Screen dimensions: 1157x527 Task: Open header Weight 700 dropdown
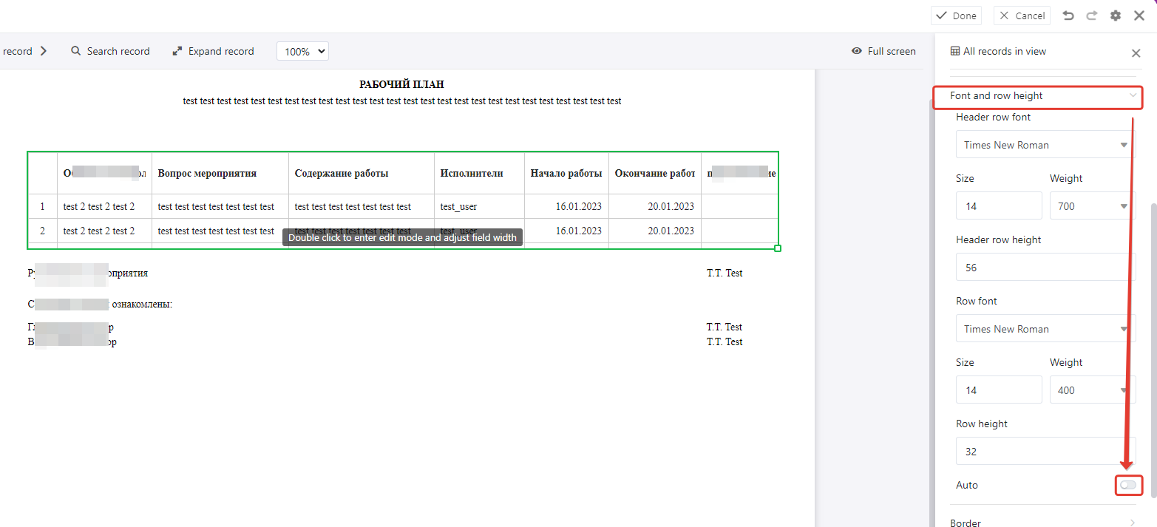point(1091,206)
